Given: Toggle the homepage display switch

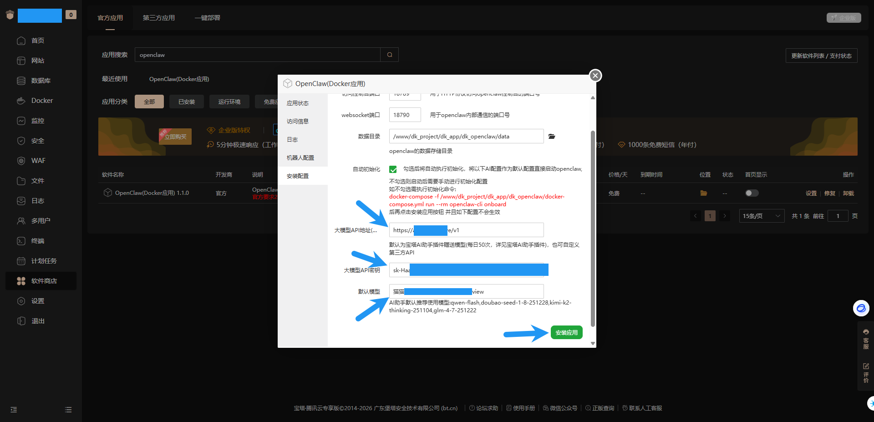Looking at the screenshot, I should click(752, 193).
